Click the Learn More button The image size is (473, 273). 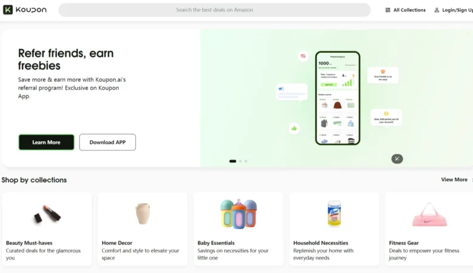[x=46, y=142]
